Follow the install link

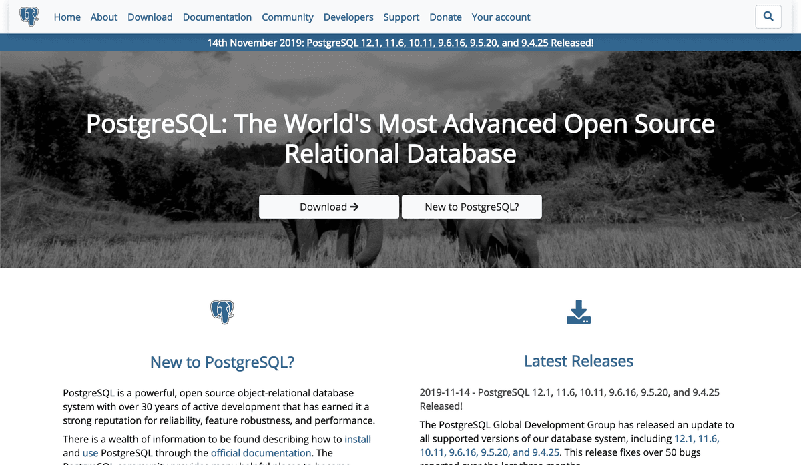pyautogui.click(x=358, y=440)
